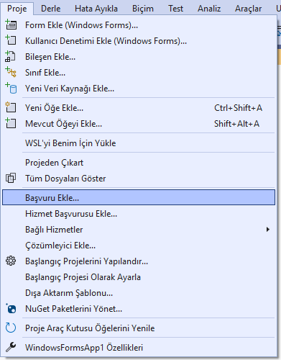This screenshot has width=281, height=360.
Task: Click the refresh icon for Proje Araç Kutusu
Action: (11, 328)
